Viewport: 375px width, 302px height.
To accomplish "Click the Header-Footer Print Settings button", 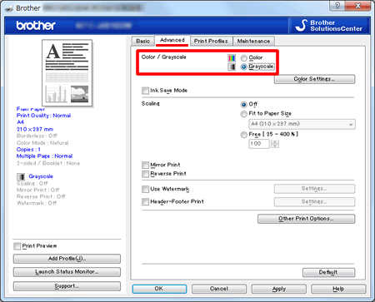I will point(314,201).
